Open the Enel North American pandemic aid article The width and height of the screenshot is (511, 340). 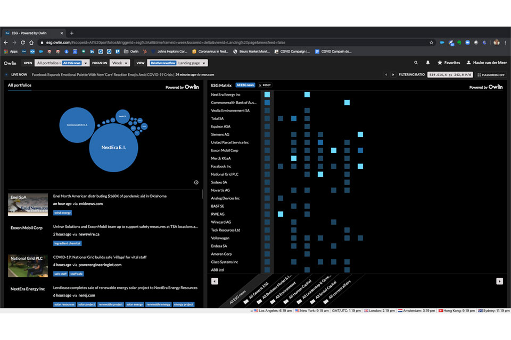[110, 196]
